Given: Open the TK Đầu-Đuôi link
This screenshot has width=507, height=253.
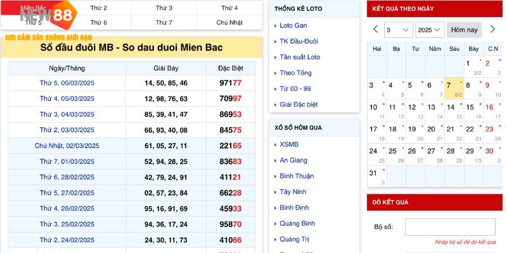Looking at the screenshot, I should [298, 41].
